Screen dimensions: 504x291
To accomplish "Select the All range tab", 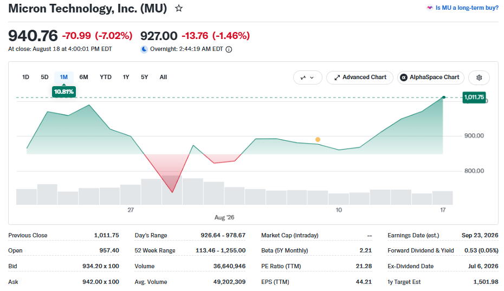I will click(x=163, y=77).
